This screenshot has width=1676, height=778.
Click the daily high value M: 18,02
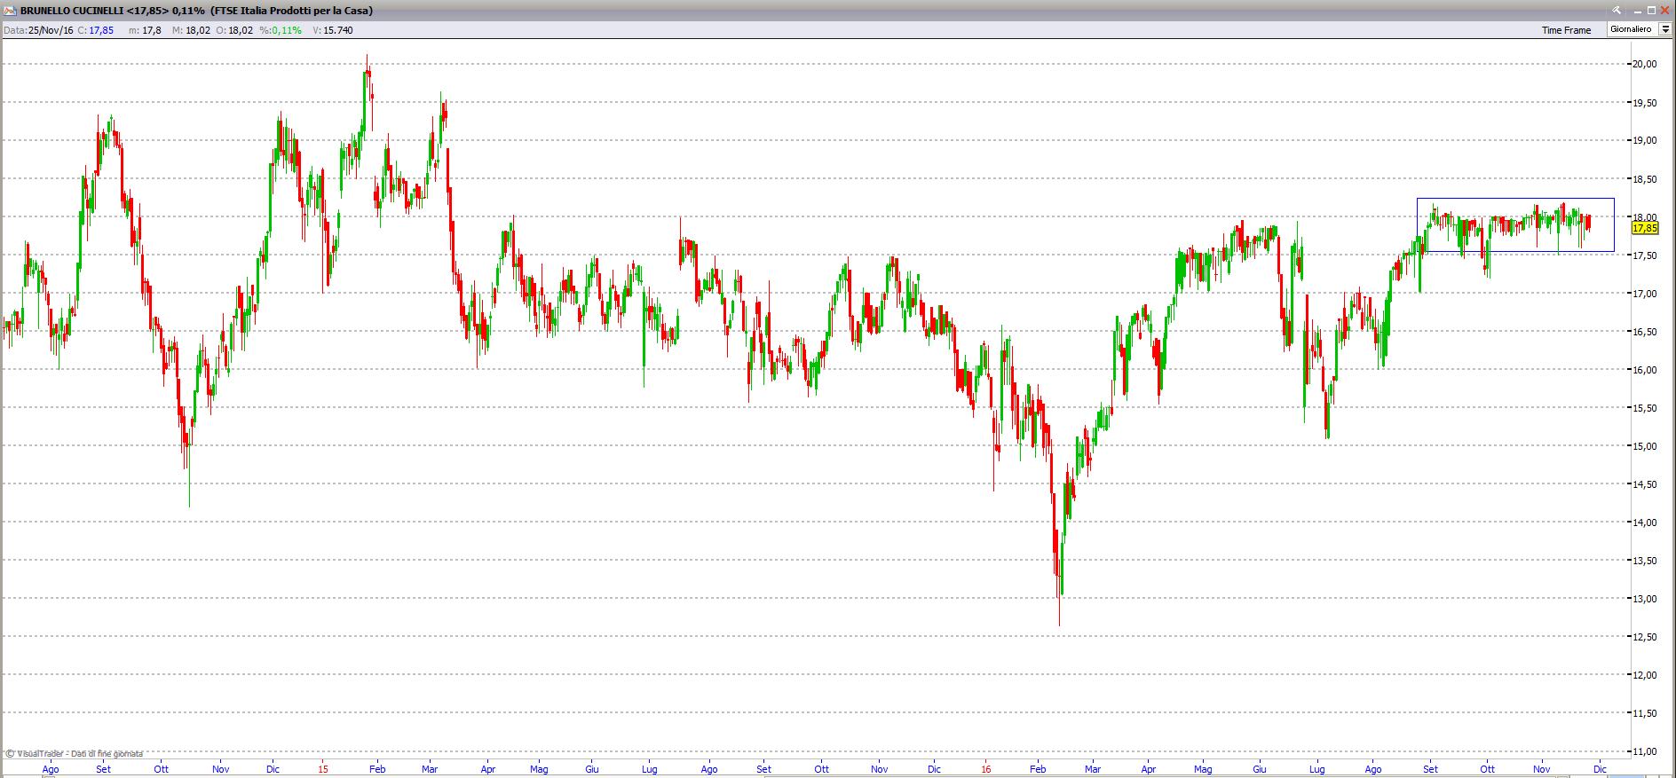click(191, 30)
